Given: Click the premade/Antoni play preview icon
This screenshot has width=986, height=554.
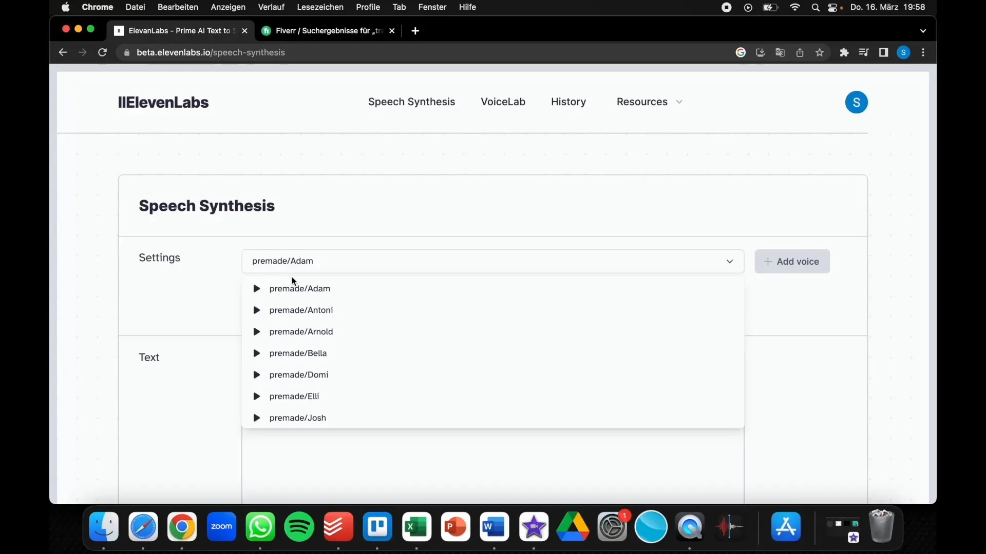Looking at the screenshot, I should click(x=257, y=310).
